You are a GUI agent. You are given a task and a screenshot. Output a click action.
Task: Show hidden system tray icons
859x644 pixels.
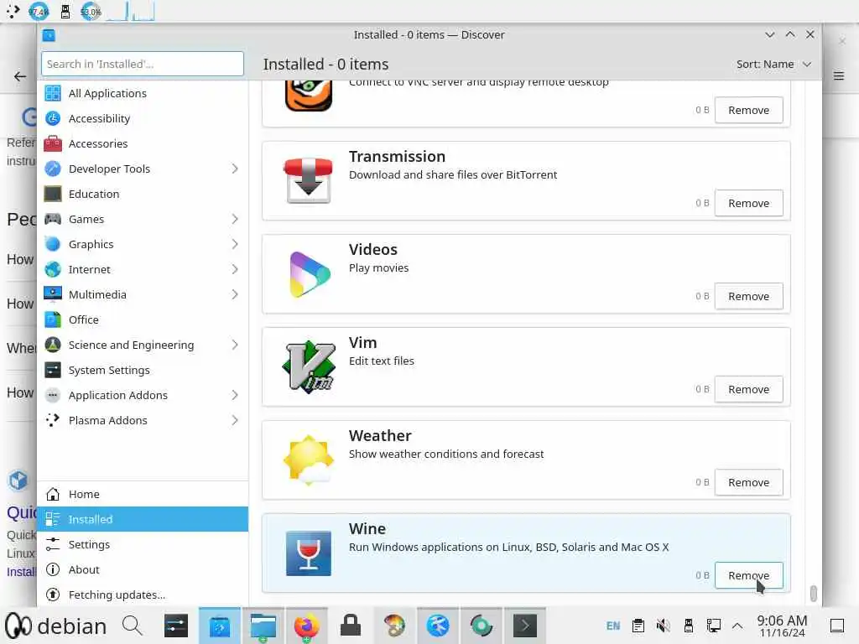click(737, 626)
